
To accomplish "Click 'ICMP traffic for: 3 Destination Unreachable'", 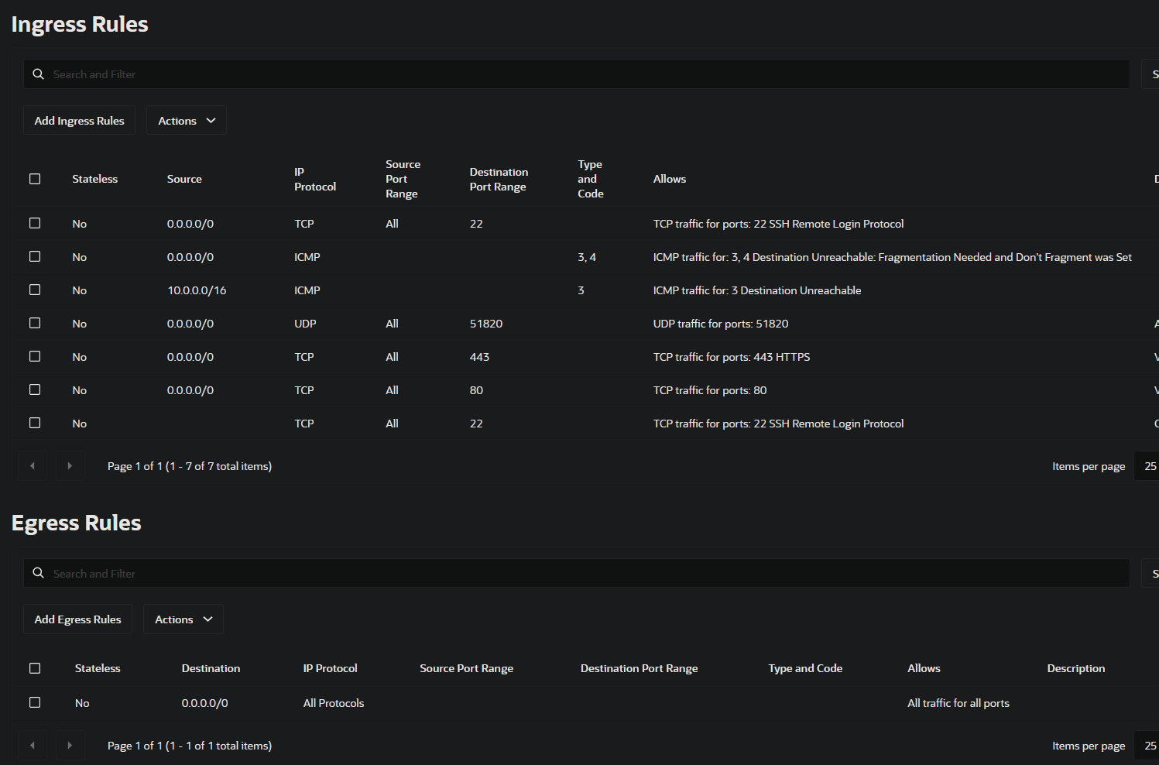I will 757,290.
